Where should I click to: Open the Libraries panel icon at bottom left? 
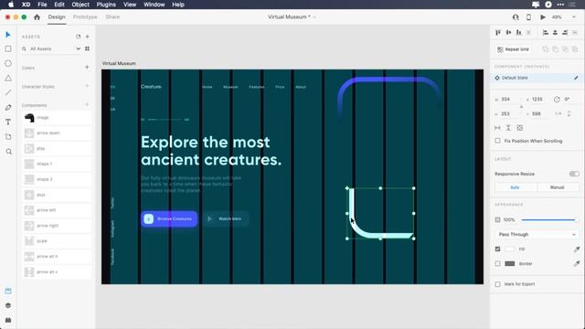pos(8,291)
